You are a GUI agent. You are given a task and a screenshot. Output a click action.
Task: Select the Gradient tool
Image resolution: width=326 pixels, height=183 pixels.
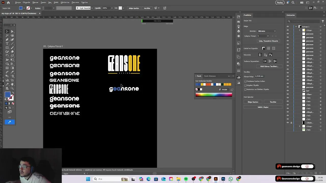click(x=12, y=68)
